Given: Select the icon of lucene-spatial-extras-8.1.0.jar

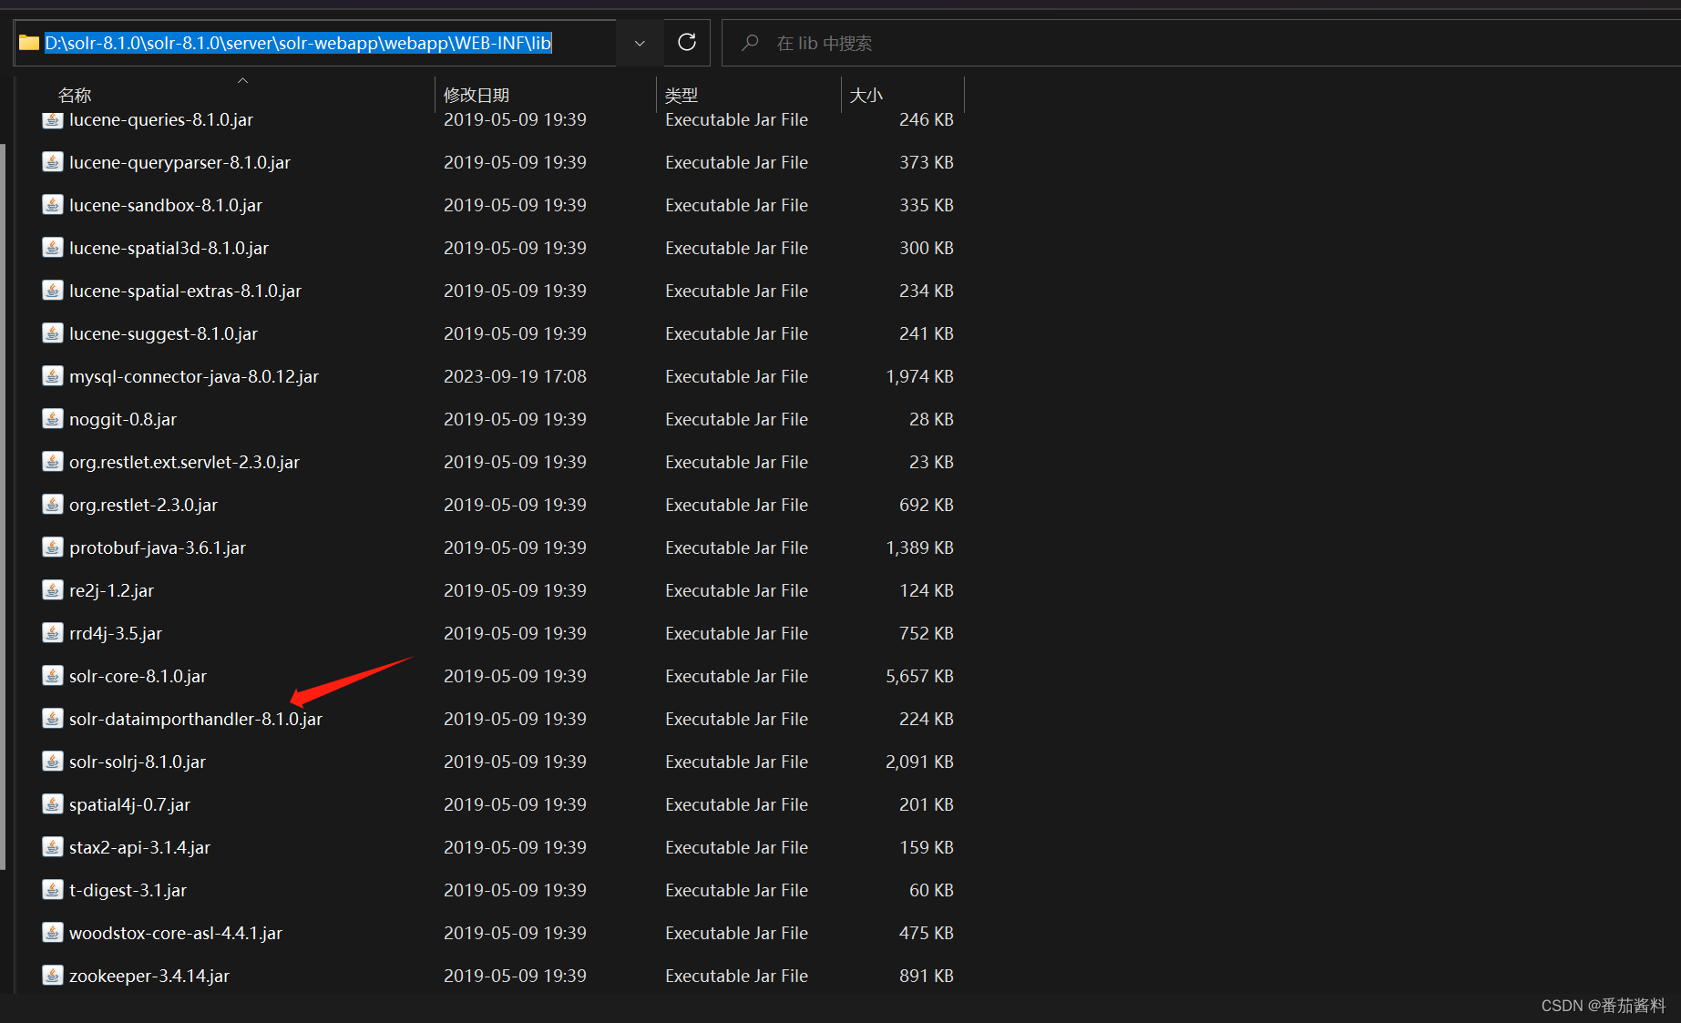Looking at the screenshot, I should click(x=53, y=291).
